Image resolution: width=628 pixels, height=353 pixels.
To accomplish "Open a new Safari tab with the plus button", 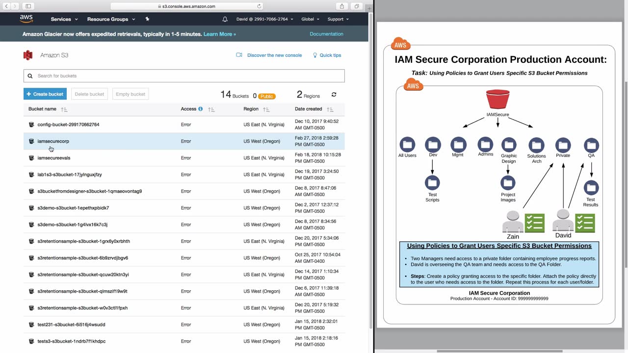I will tap(370, 8).
